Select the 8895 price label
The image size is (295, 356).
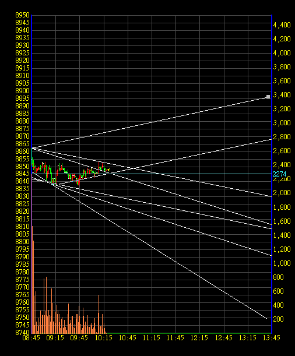coord(23,98)
